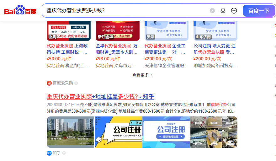This screenshot has height=161, width=276.
Task: Open the 税企帮 merchant name
Action: click(x=77, y=66)
